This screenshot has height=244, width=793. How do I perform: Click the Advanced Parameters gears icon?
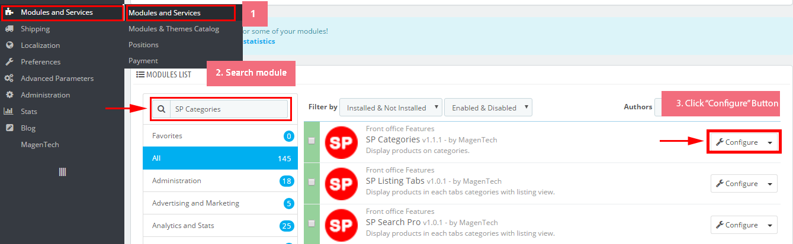pyautogui.click(x=9, y=79)
